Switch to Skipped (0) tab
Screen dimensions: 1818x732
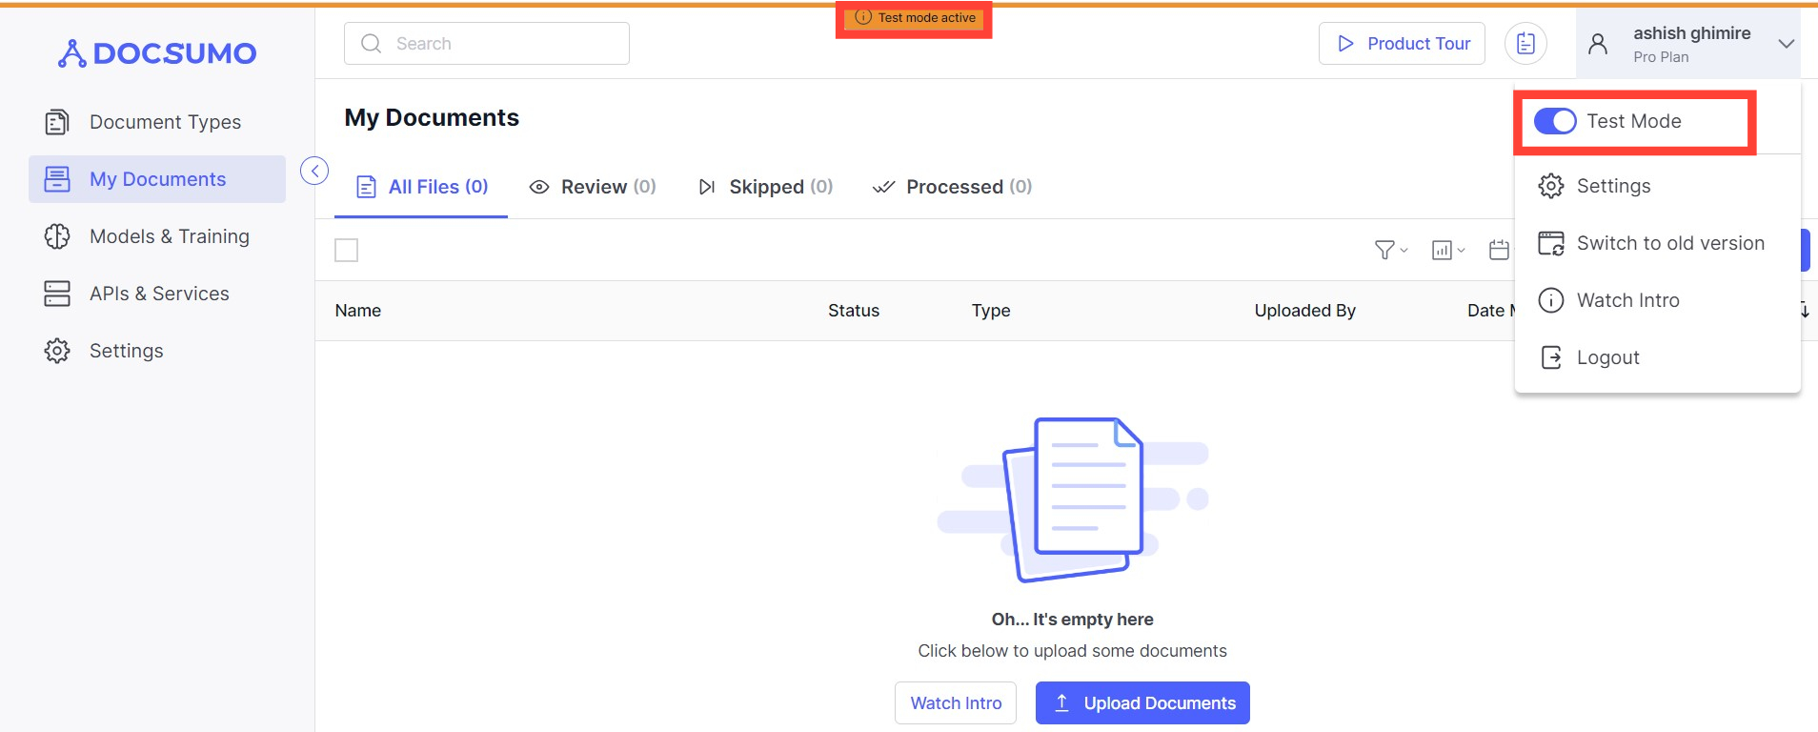pyautogui.click(x=765, y=187)
